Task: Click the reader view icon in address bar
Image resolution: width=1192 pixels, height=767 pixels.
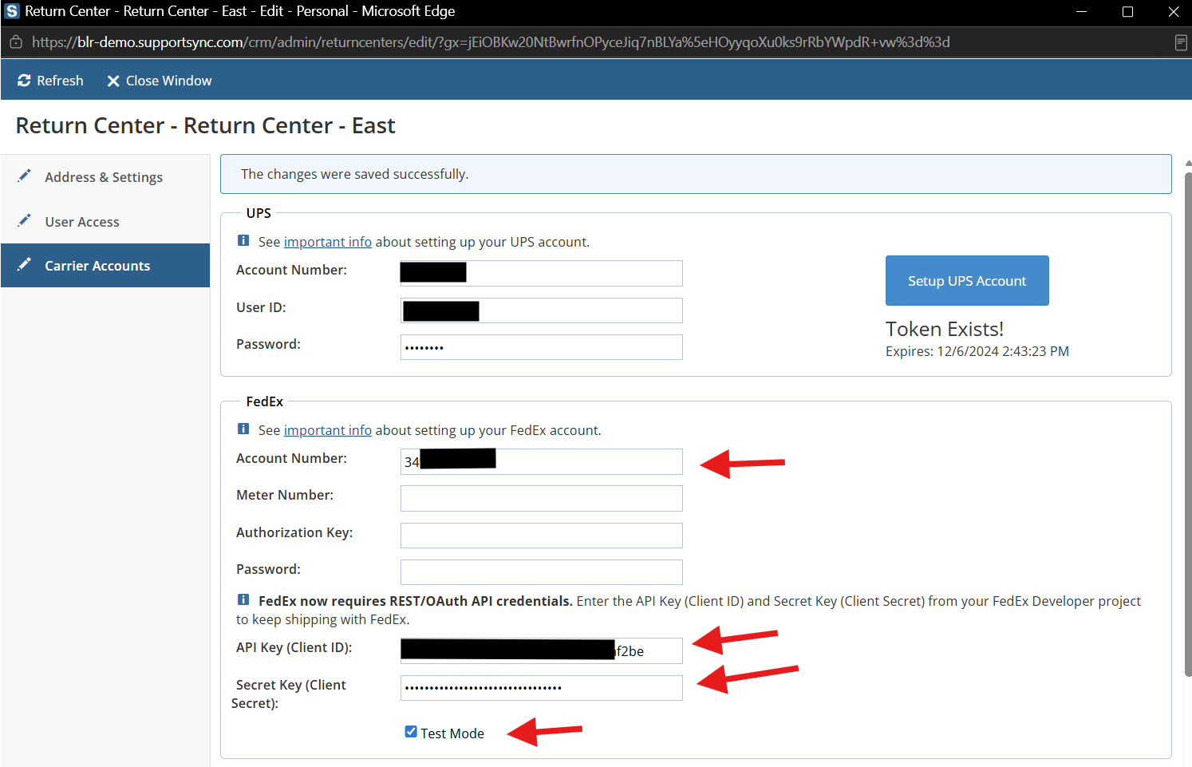Action: (1181, 42)
